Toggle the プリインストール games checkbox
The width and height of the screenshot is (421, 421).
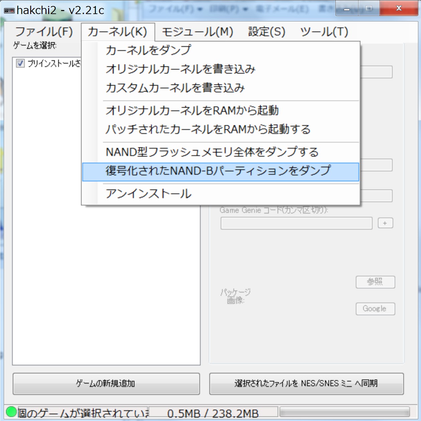[x=20, y=63]
